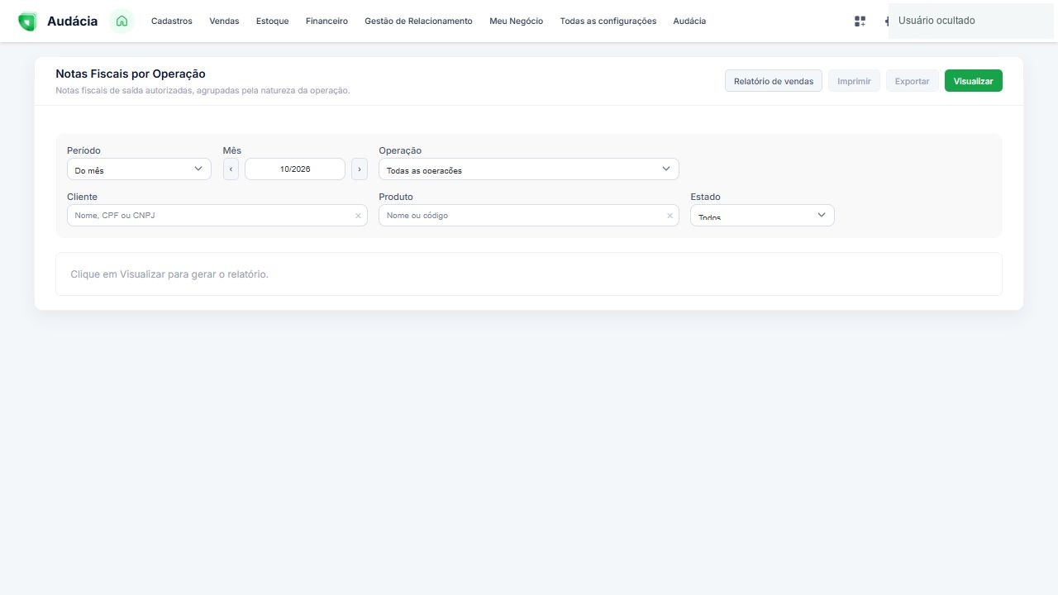Viewport: 1058px width, 595px height.
Task: Click the Exportar button
Action: click(913, 81)
